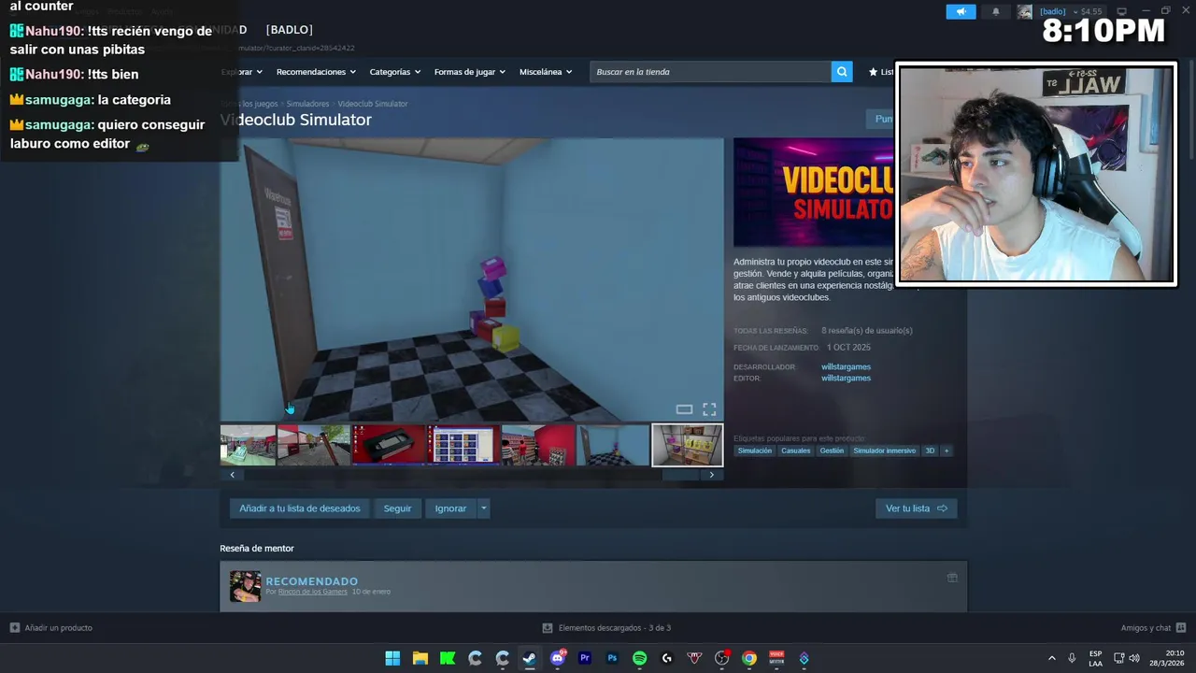The width and height of the screenshot is (1196, 673).
Task: Click the ESP LAA language indicator
Action: click(x=1095, y=658)
